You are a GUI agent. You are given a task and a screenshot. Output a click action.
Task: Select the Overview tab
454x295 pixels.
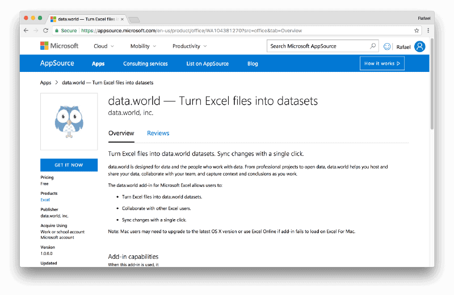pos(121,133)
